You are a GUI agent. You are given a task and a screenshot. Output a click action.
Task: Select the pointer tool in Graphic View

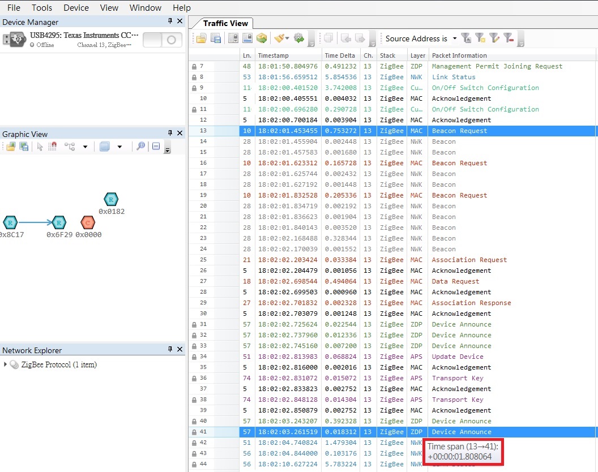point(40,147)
